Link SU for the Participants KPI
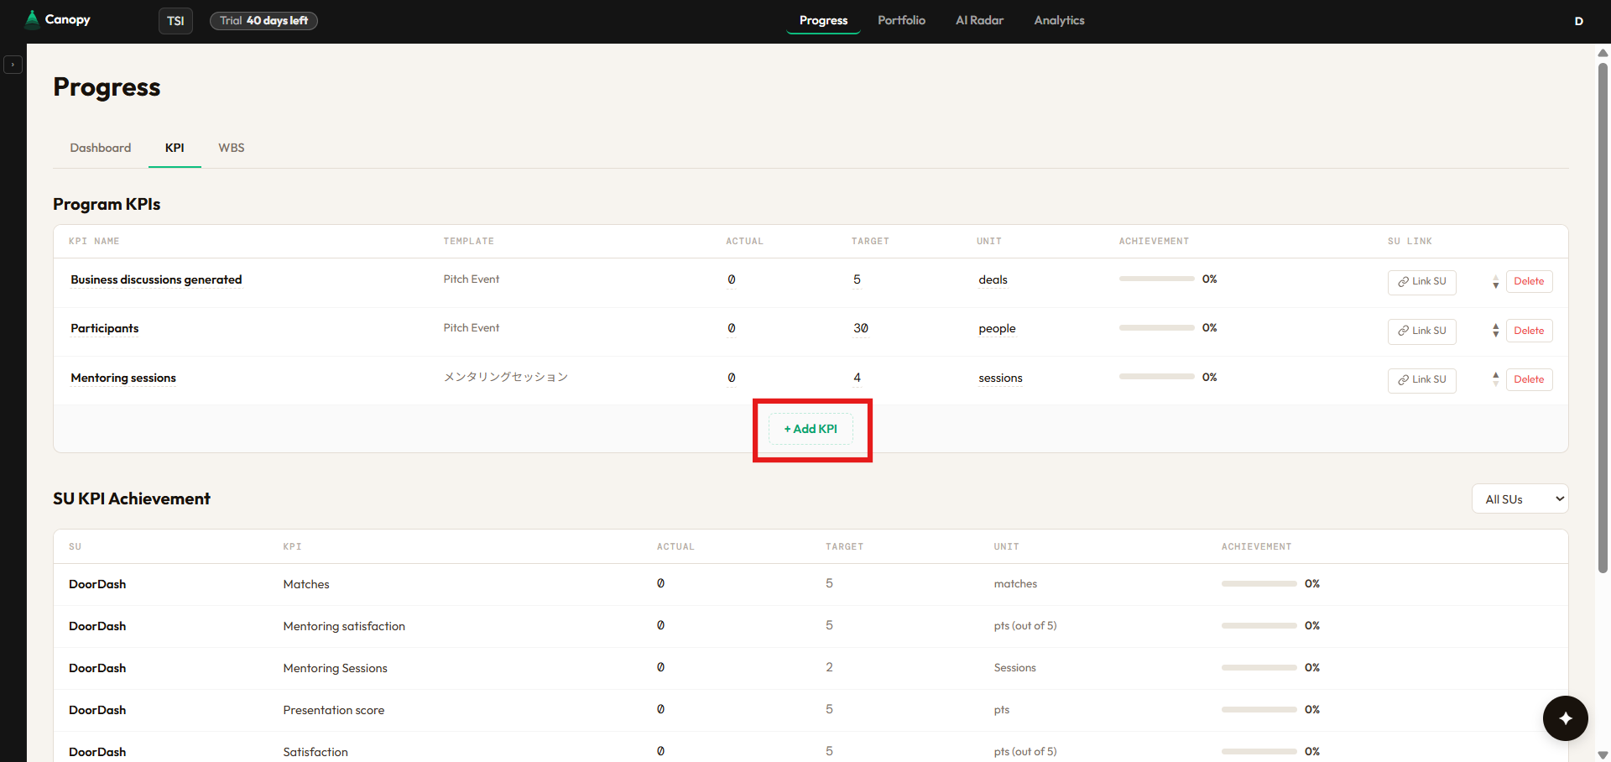Viewport: 1611px width, 762px height. point(1421,331)
